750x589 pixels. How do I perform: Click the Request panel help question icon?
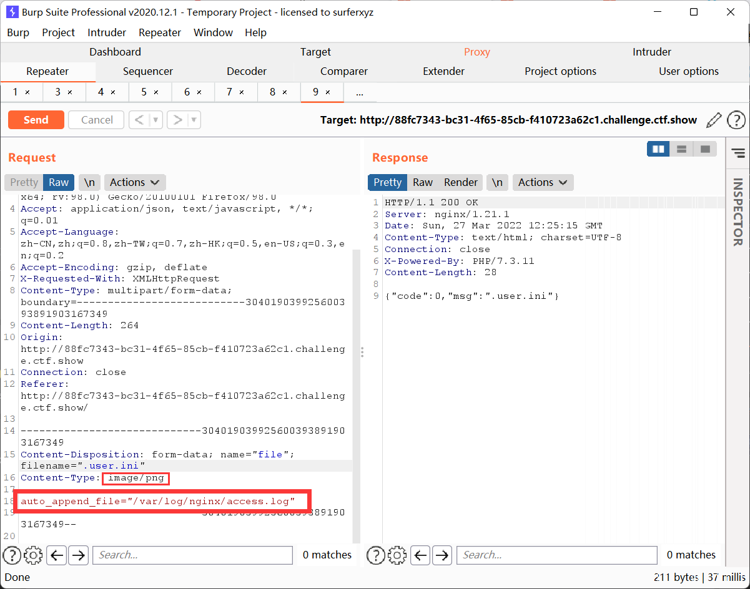click(x=12, y=555)
